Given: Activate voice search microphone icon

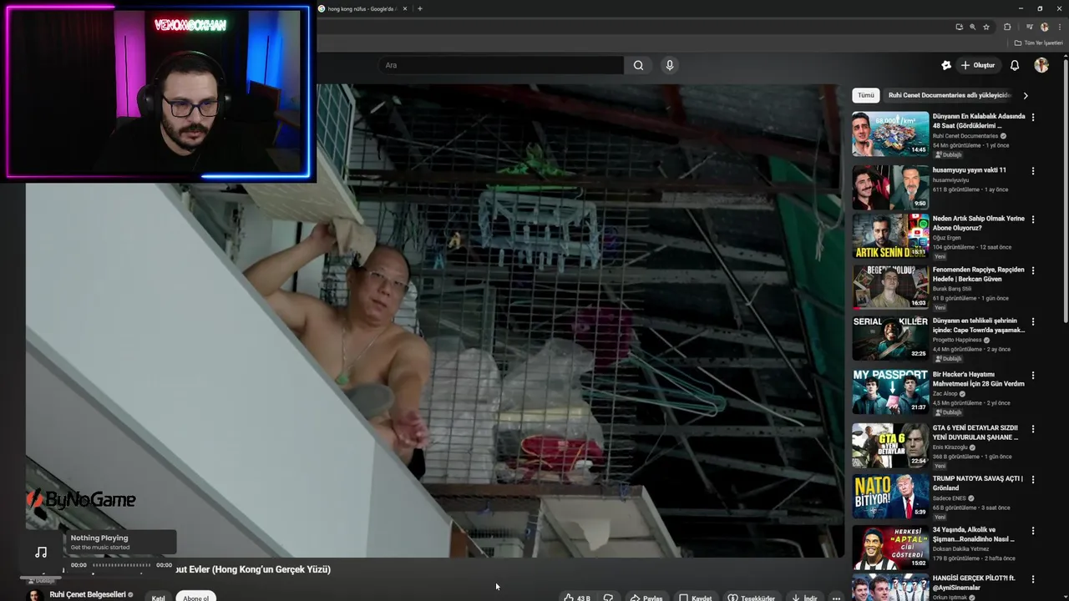Looking at the screenshot, I should tap(669, 65).
